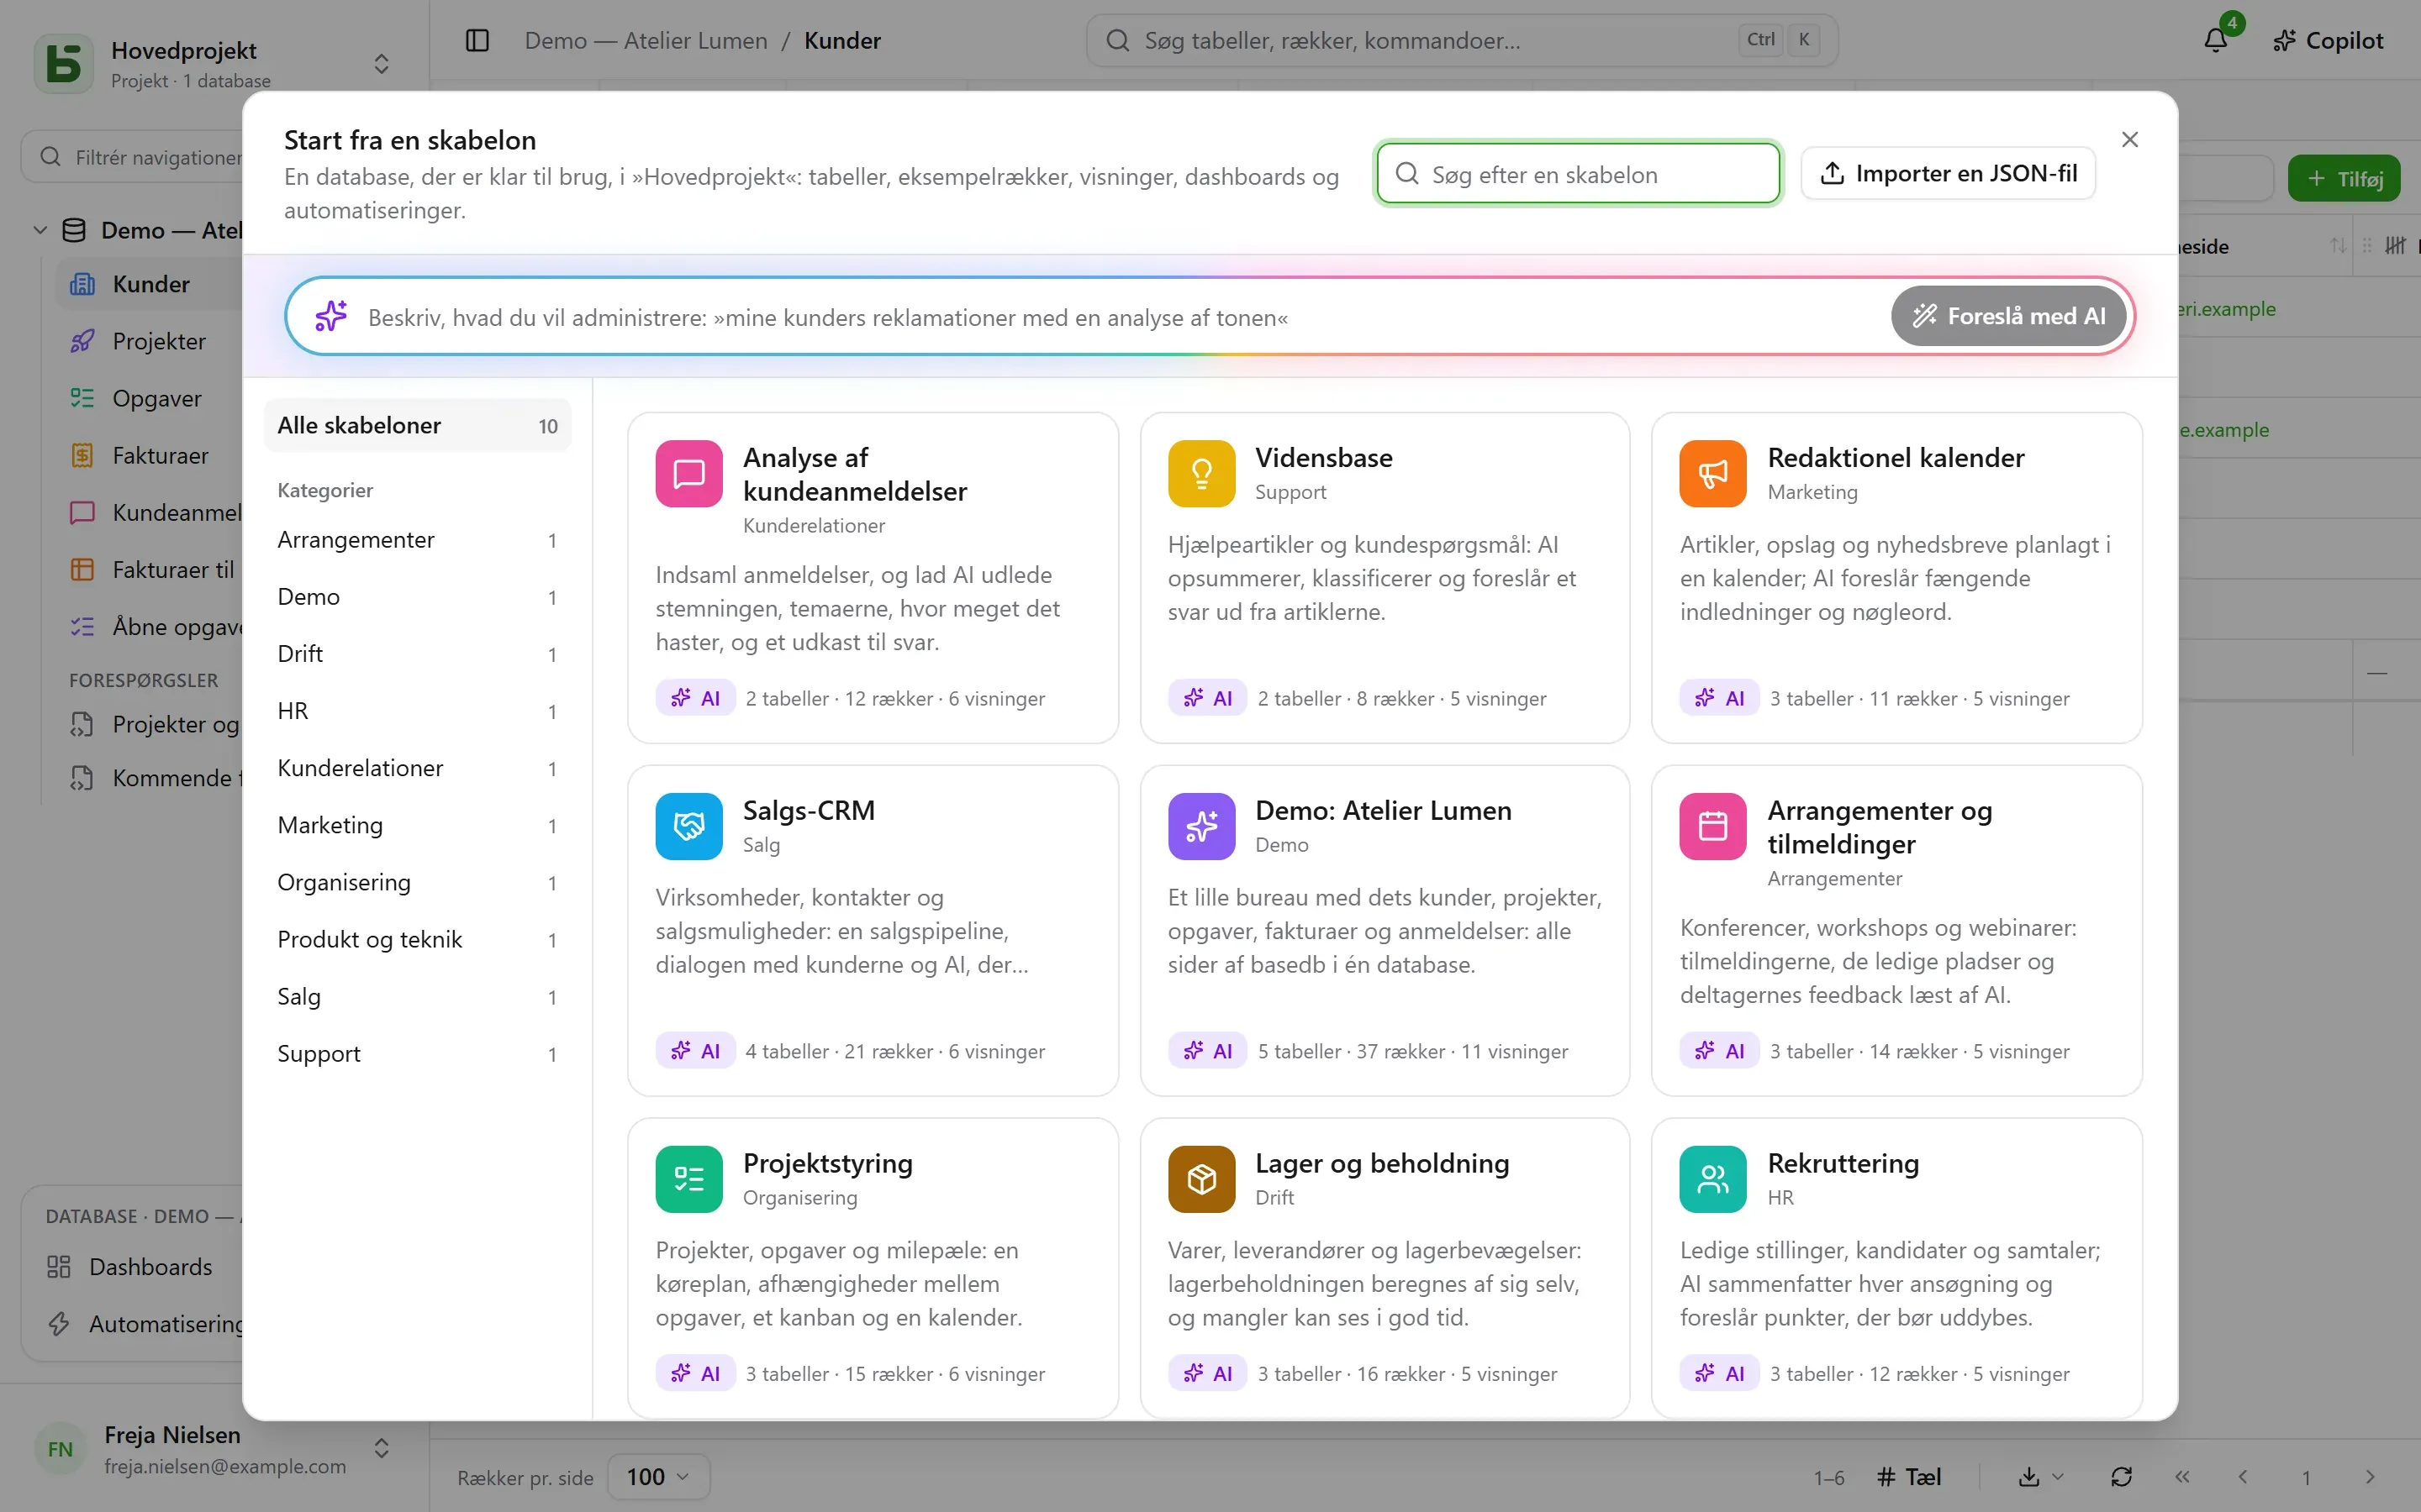Screen dimensions: 2421x1512
Task: Select the Vidensbase lightbulb icon
Action: pyautogui.click(x=1200, y=474)
